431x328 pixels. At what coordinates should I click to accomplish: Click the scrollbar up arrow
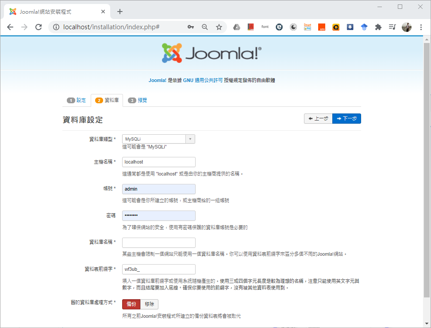[427, 39]
